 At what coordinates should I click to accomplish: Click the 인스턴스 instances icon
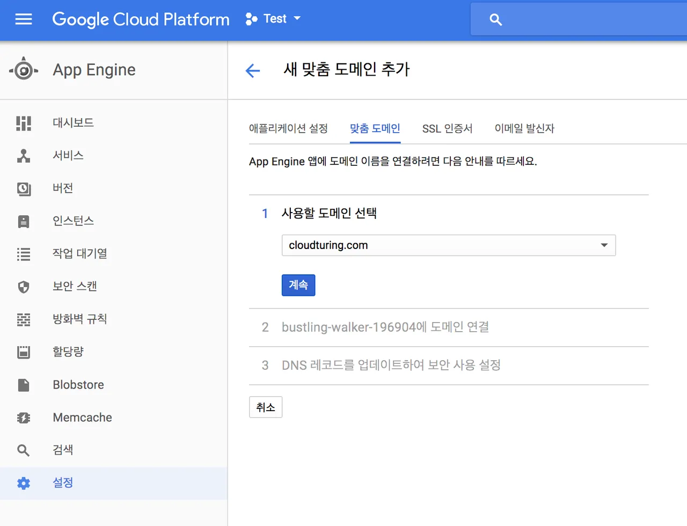click(24, 221)
